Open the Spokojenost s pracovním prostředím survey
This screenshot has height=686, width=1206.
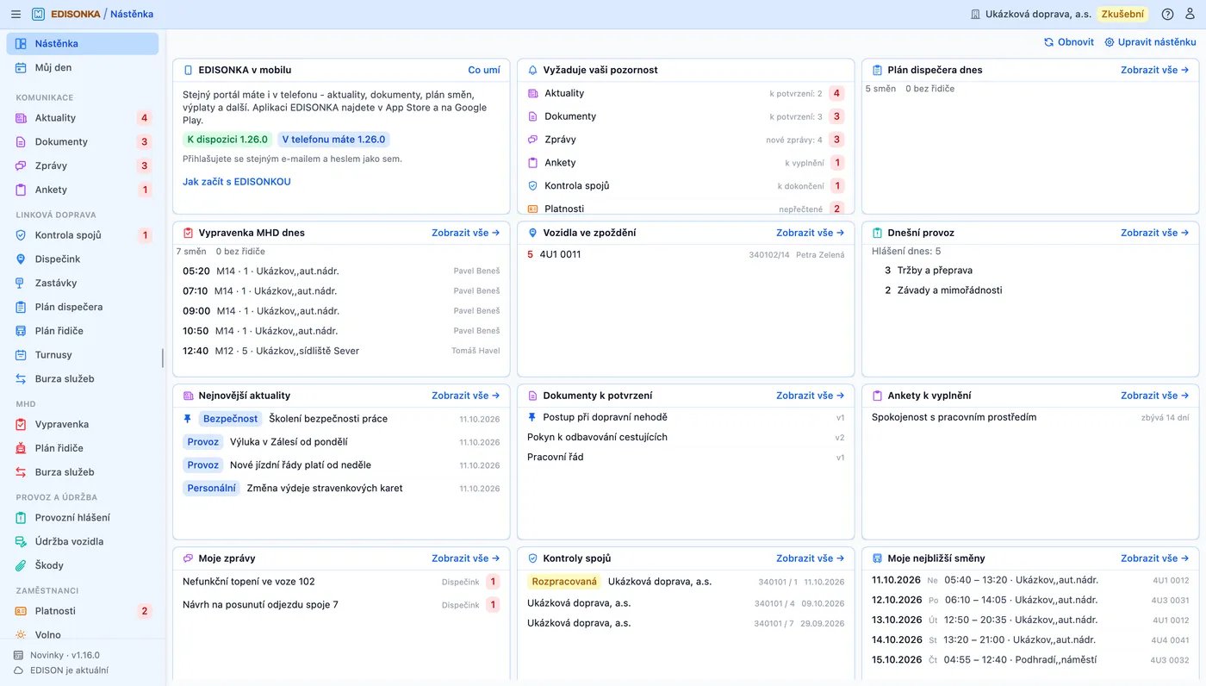1030,417
